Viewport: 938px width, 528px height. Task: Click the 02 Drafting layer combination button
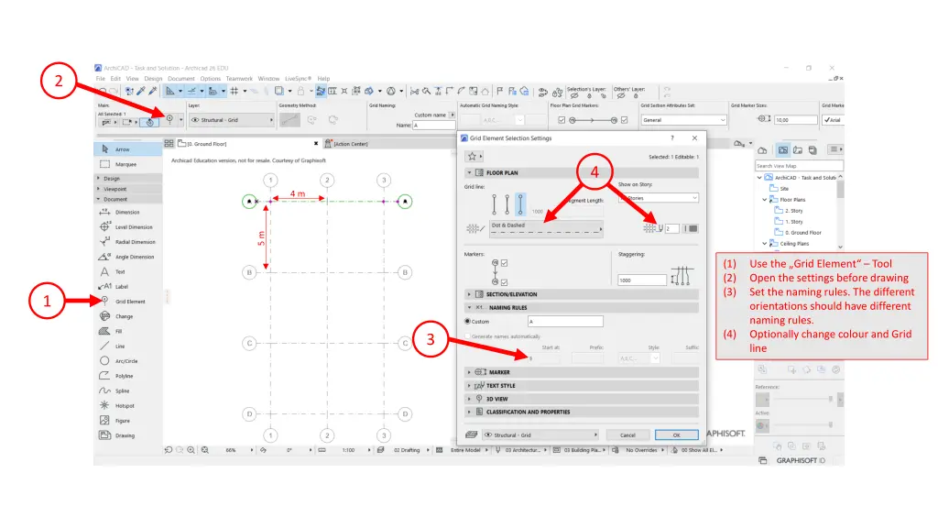407,450
